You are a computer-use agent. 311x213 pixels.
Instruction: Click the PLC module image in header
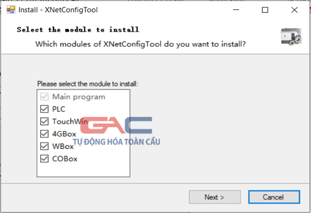291,36
